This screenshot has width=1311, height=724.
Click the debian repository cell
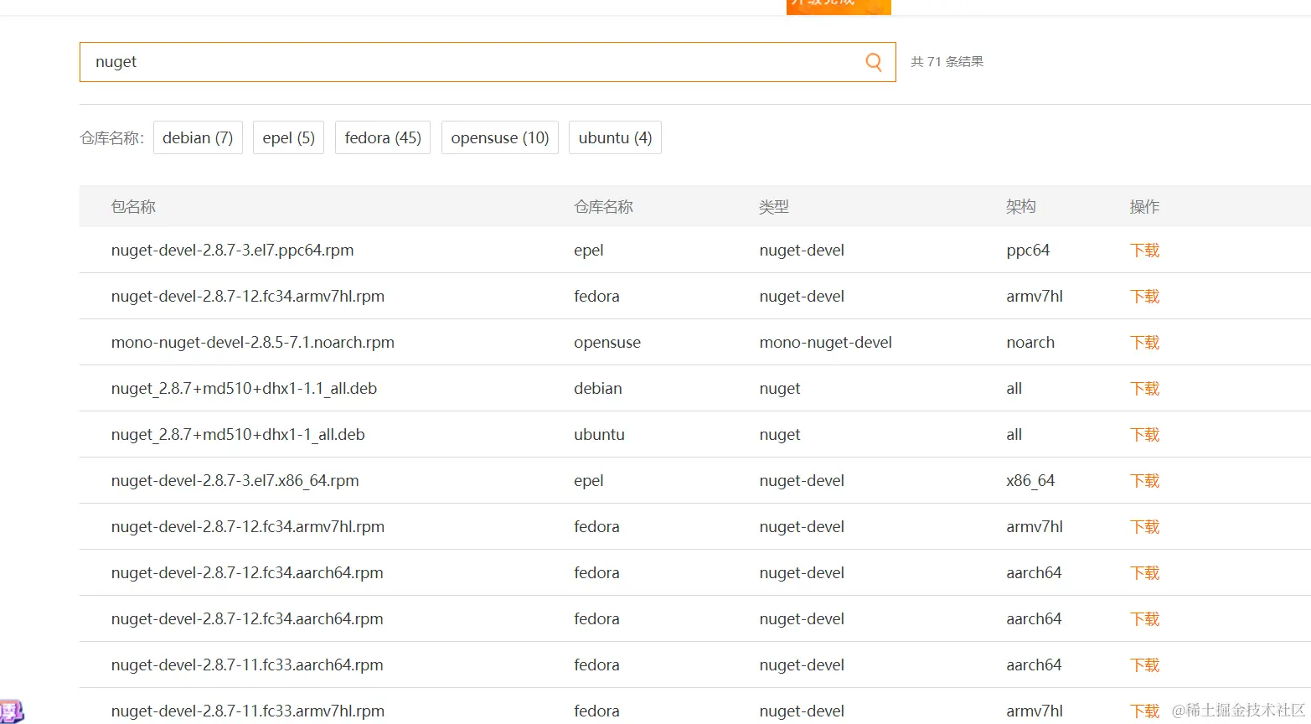coord(598,389)
